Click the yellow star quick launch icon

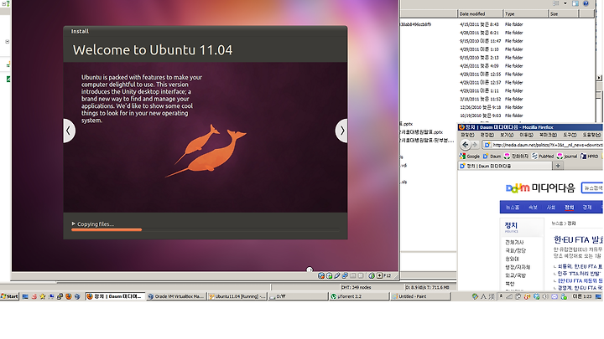click(43, 296)
